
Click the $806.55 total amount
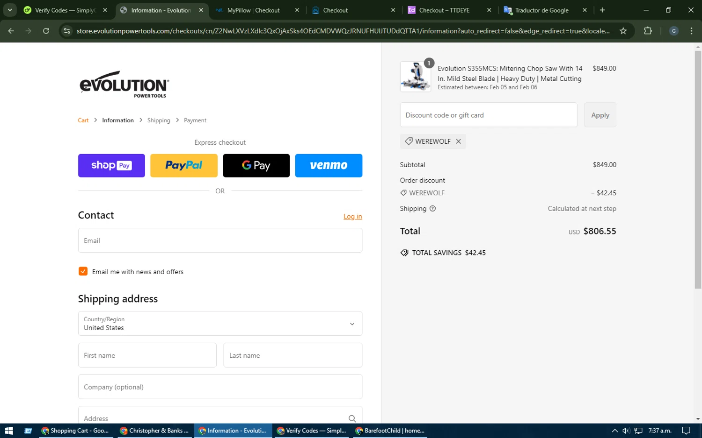point(600,231)
